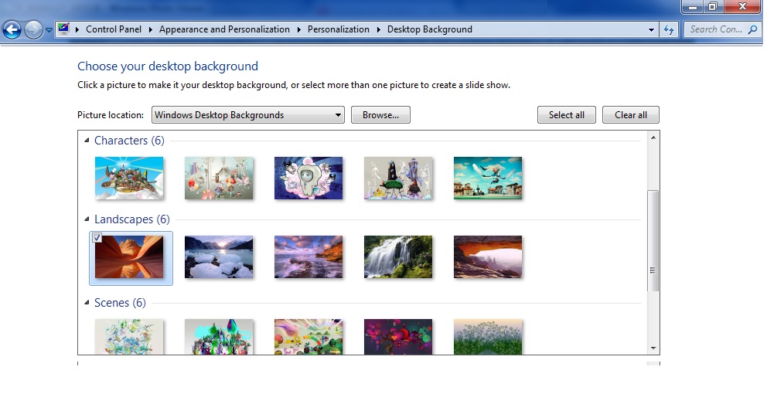767x394 pixels.
Task: Click the Clear all button
Action: pyautogui.click(x=630, y=115)
